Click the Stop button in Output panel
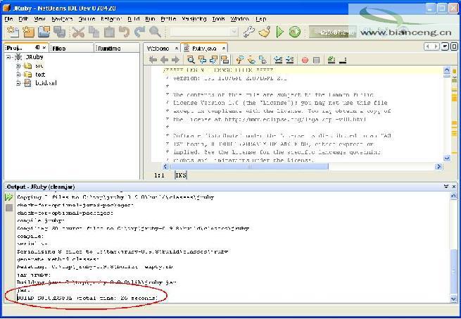The image size is (461, 319). coord(9,208)
